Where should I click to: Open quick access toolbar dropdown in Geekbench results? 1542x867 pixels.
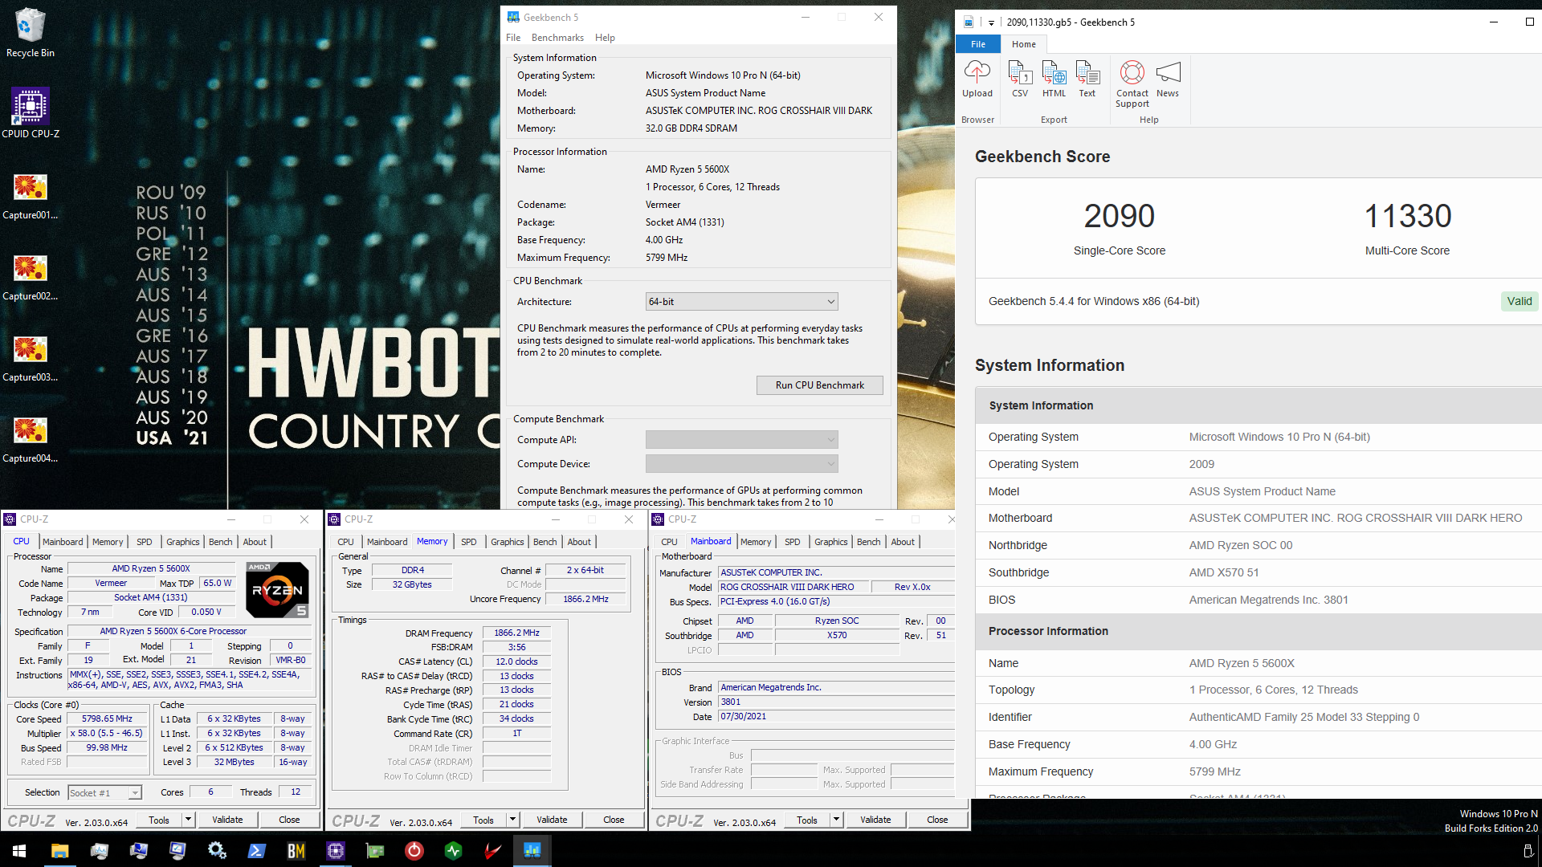991,22
